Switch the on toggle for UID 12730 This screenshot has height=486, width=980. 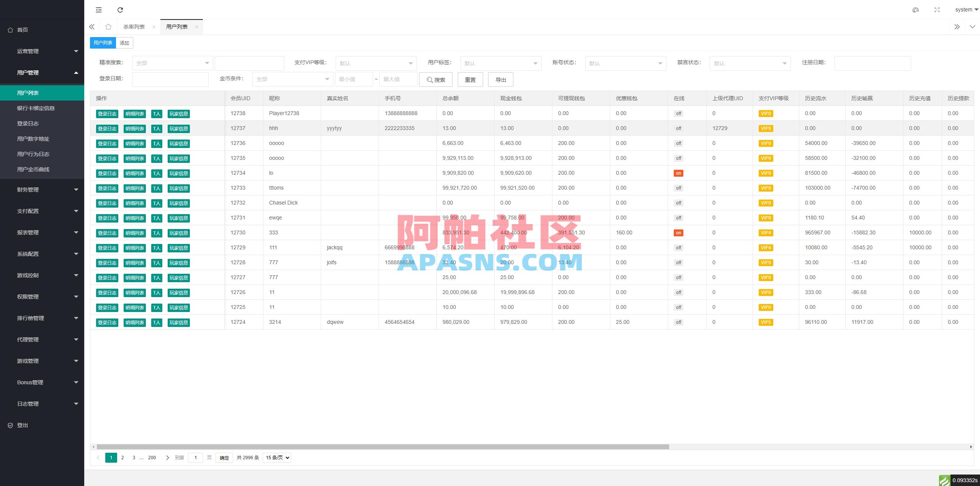[x=678, y=232]
